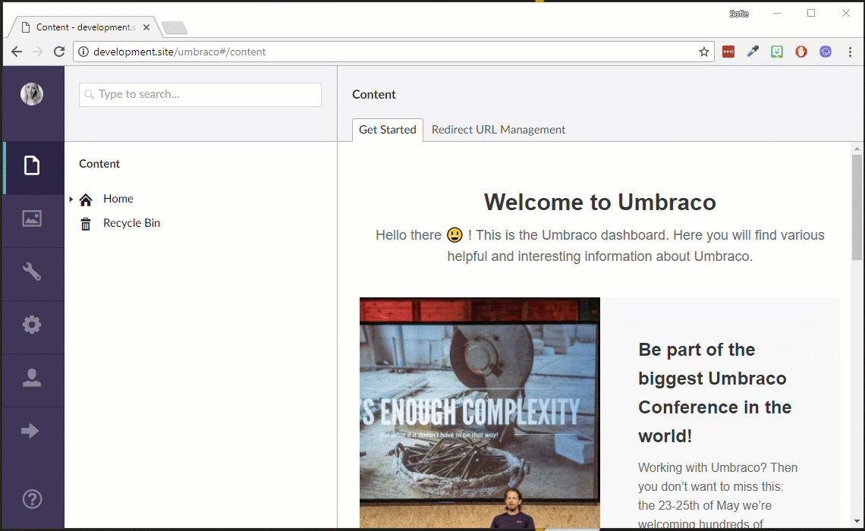Switch to Redirect URL Management tab
Viewport: 865px width, 531px height.
pos(499,130)
